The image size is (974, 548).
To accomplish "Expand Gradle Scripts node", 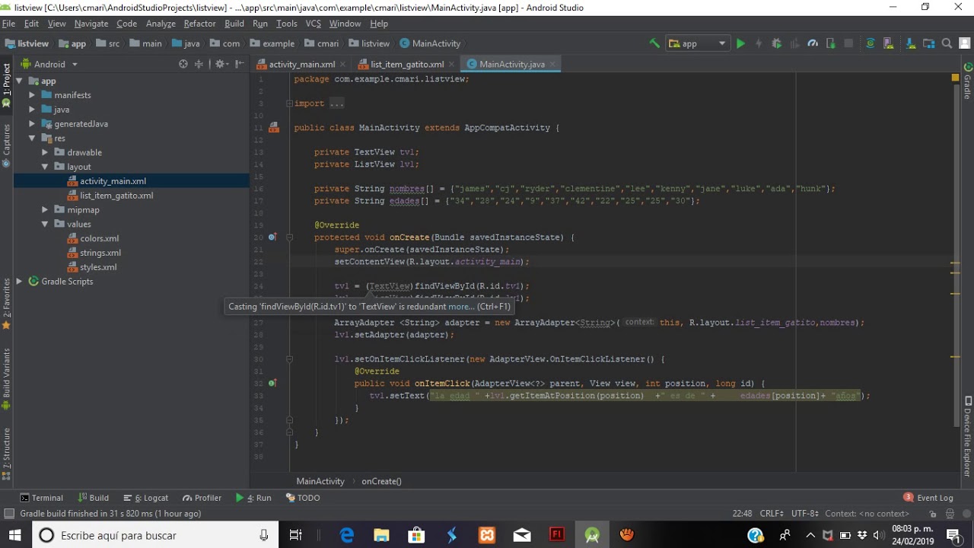I will pyautogui.click(x=19, y=282).
